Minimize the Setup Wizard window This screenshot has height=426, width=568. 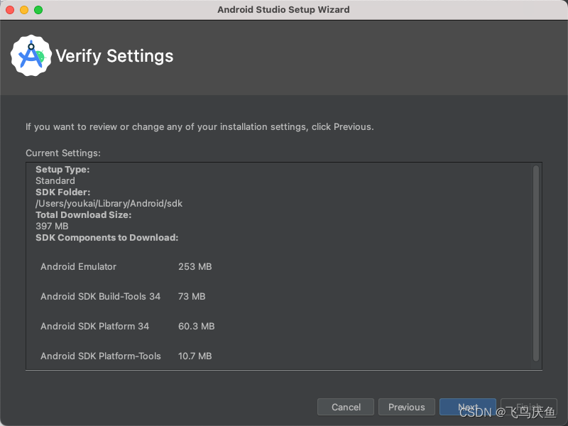24,10
